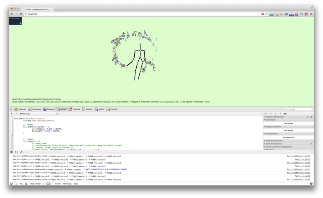Switch to the Timeline panel
Screen dimensions: 323x198
tap(74, 109)
